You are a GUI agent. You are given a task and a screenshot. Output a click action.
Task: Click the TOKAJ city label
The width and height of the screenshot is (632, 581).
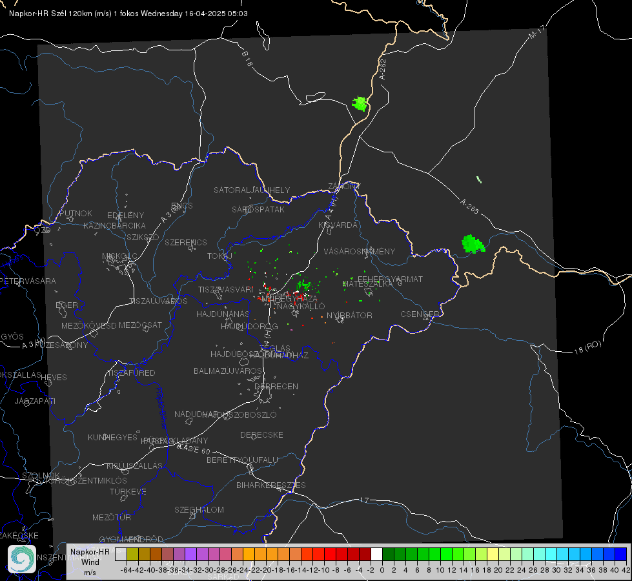(219, 256)
